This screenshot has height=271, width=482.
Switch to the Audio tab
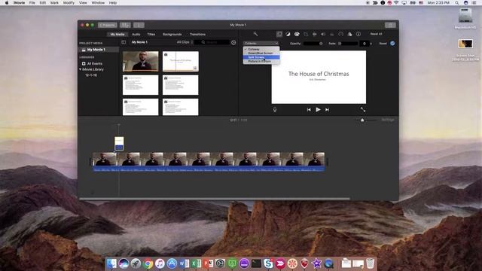point(136,34)
